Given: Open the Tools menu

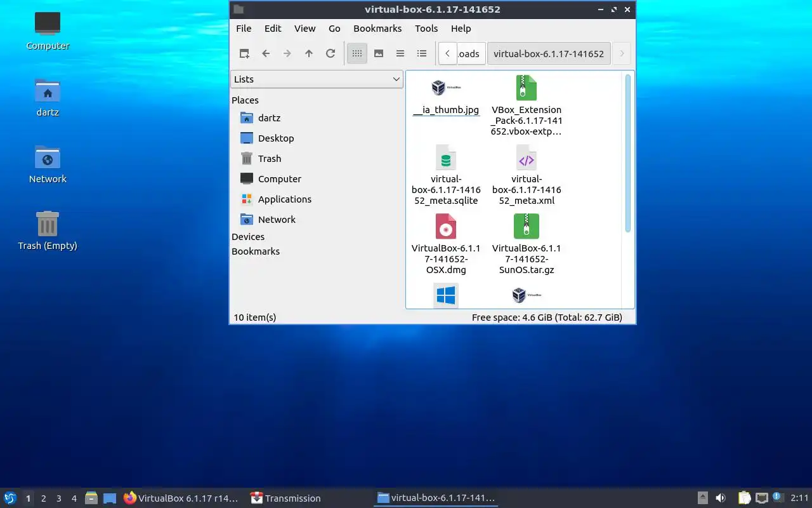Looking at the screenshot, I should click(x=426, y=29).
